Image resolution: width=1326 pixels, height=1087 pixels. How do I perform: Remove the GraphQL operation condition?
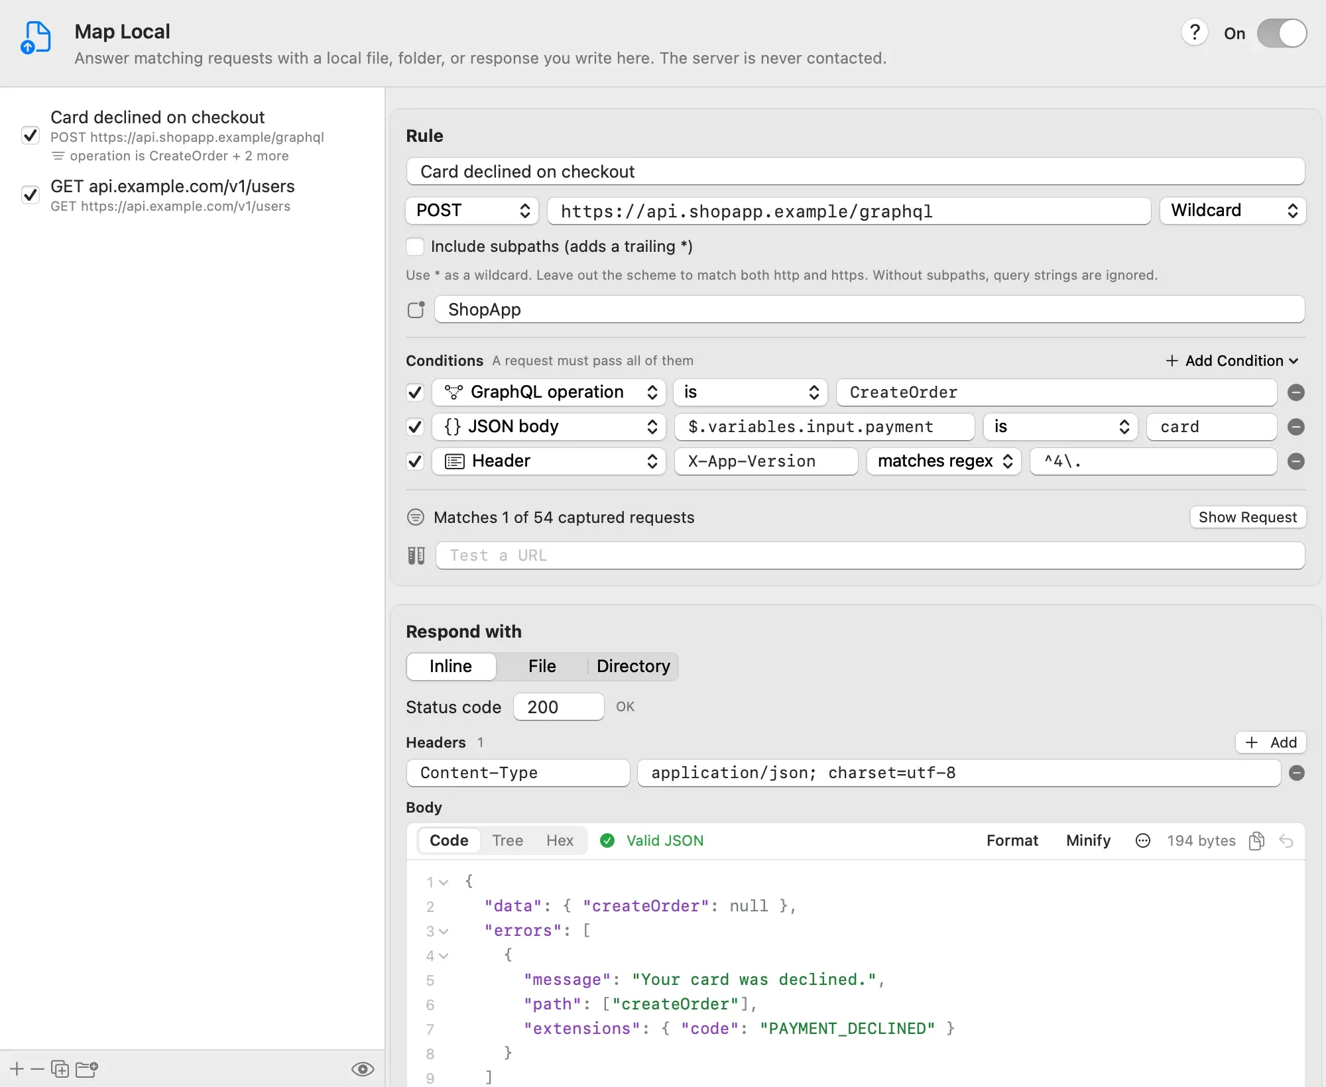click(x=1296, y=392)
